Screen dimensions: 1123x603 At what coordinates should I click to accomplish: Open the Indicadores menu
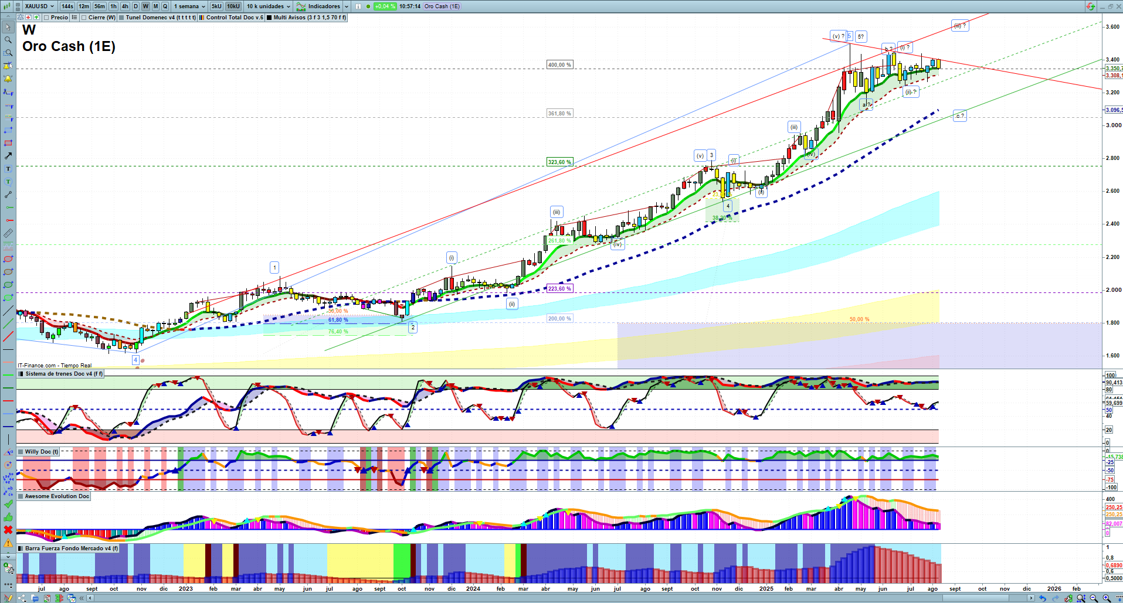click(323, 6)
